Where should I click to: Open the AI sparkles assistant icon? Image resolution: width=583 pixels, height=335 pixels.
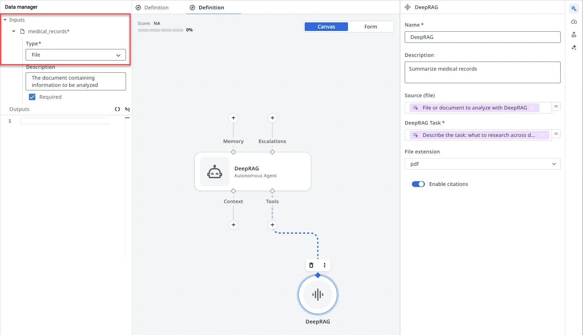click(574, 47)
